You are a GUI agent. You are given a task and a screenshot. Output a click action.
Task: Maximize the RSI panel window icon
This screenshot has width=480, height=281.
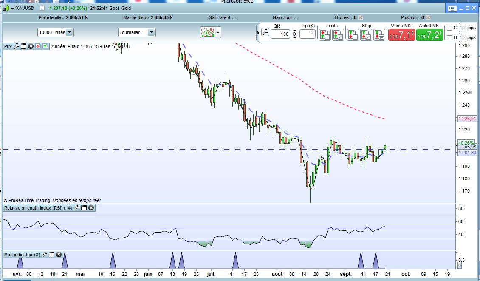click(x=84, y=208)
